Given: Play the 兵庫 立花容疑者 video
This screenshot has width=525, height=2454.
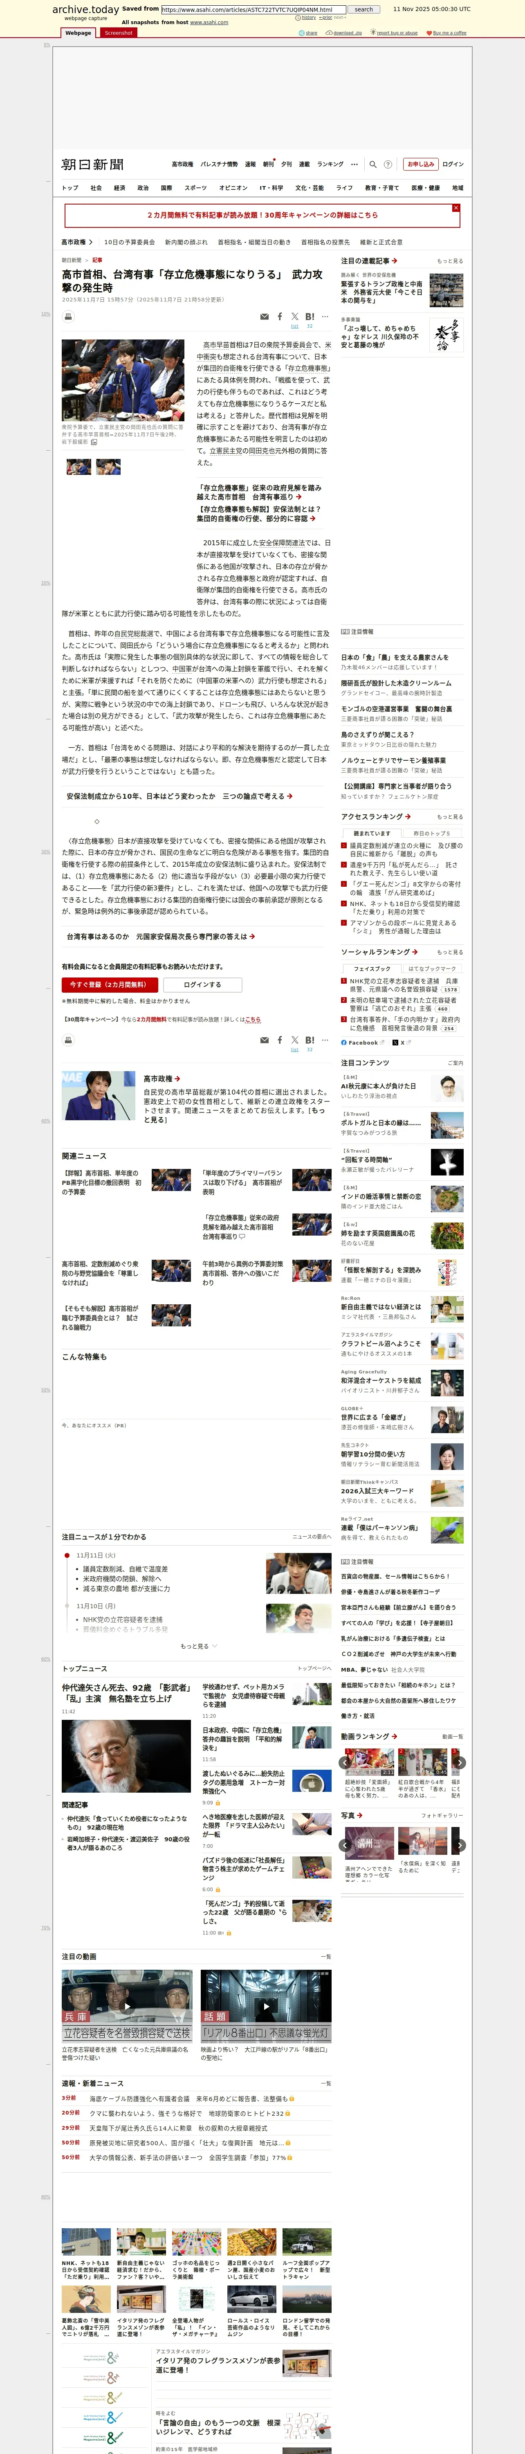Looking at the screenshot, I should [127, 2005].
